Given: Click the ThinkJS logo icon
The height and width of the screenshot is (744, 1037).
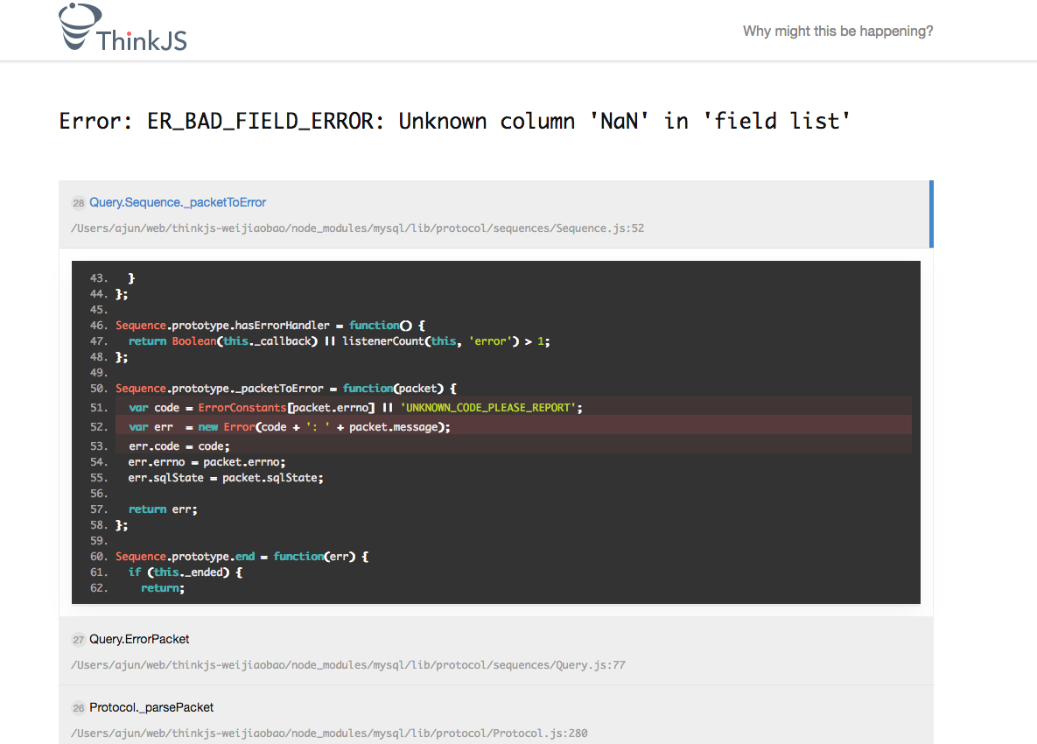Looking at the screenshot, I should click(x=77, y=27).
